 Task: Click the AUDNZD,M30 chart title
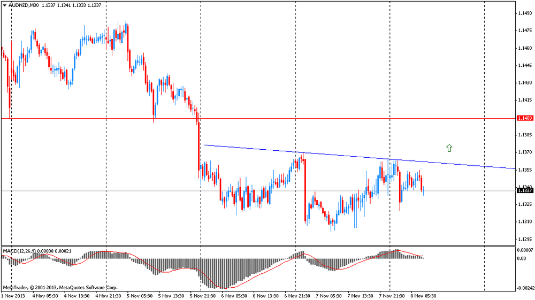click(24, 5)
